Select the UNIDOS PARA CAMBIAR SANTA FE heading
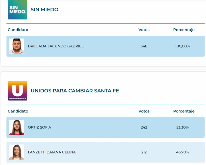This screenshot has width=206, height=165. pos(75,91)
